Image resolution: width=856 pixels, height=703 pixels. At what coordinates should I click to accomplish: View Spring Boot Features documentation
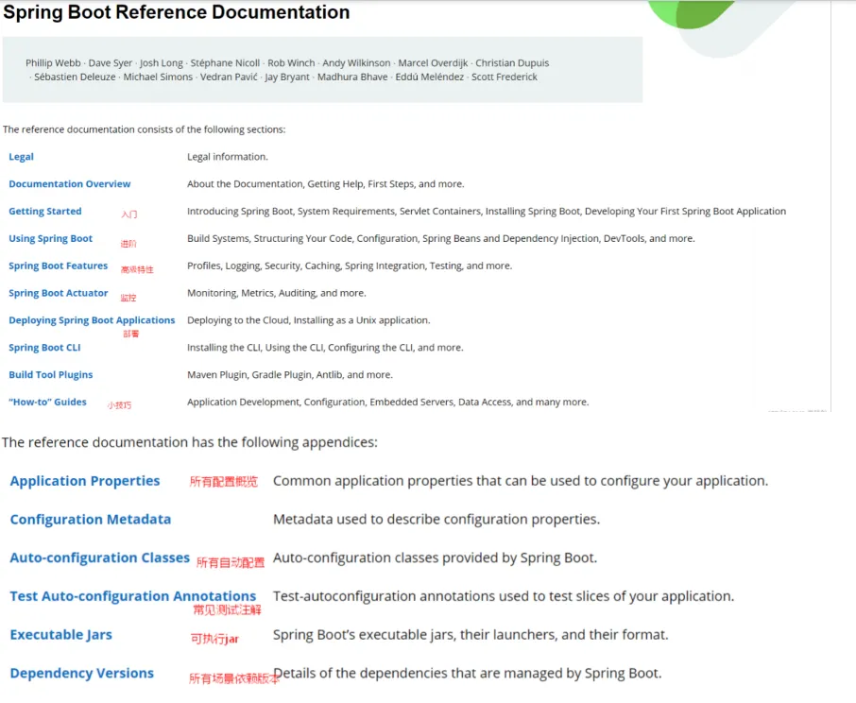point(58,266)
